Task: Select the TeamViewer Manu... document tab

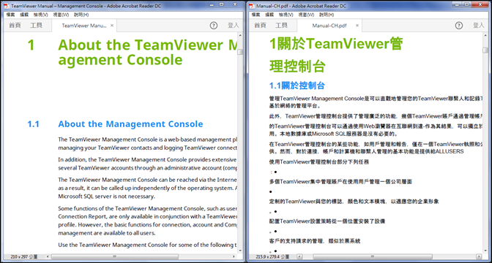Action: click(84, 26)
